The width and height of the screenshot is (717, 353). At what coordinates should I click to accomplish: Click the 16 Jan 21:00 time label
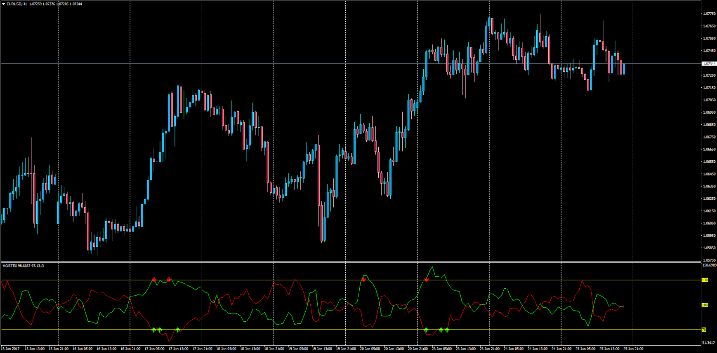[130, 349]
